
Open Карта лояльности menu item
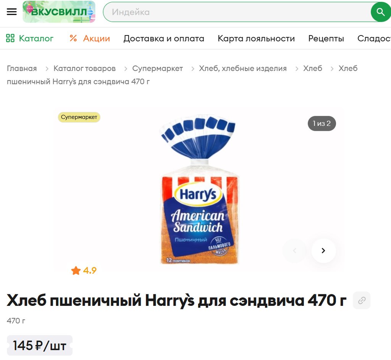(x=256, y=39)
